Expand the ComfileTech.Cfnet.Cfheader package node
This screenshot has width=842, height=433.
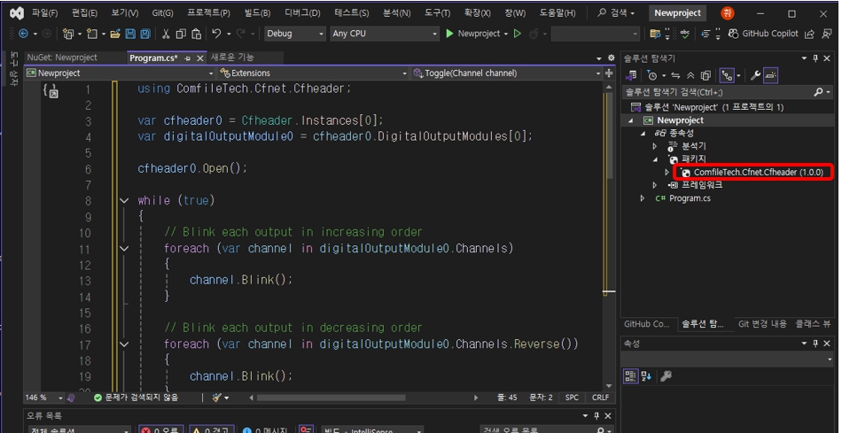coord(667,173)
